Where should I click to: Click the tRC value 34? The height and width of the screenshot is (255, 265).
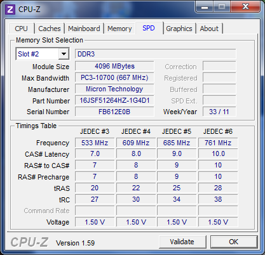[177, 199]
